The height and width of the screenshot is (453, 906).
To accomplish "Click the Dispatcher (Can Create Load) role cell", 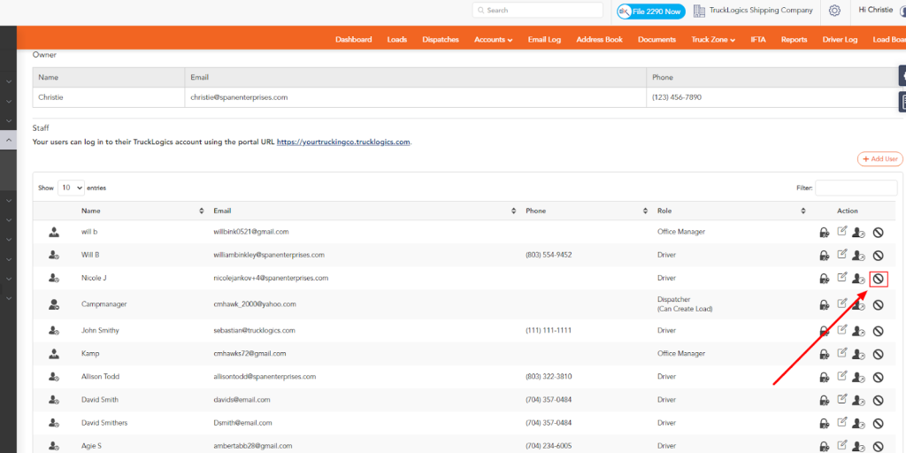I will 686,304.
